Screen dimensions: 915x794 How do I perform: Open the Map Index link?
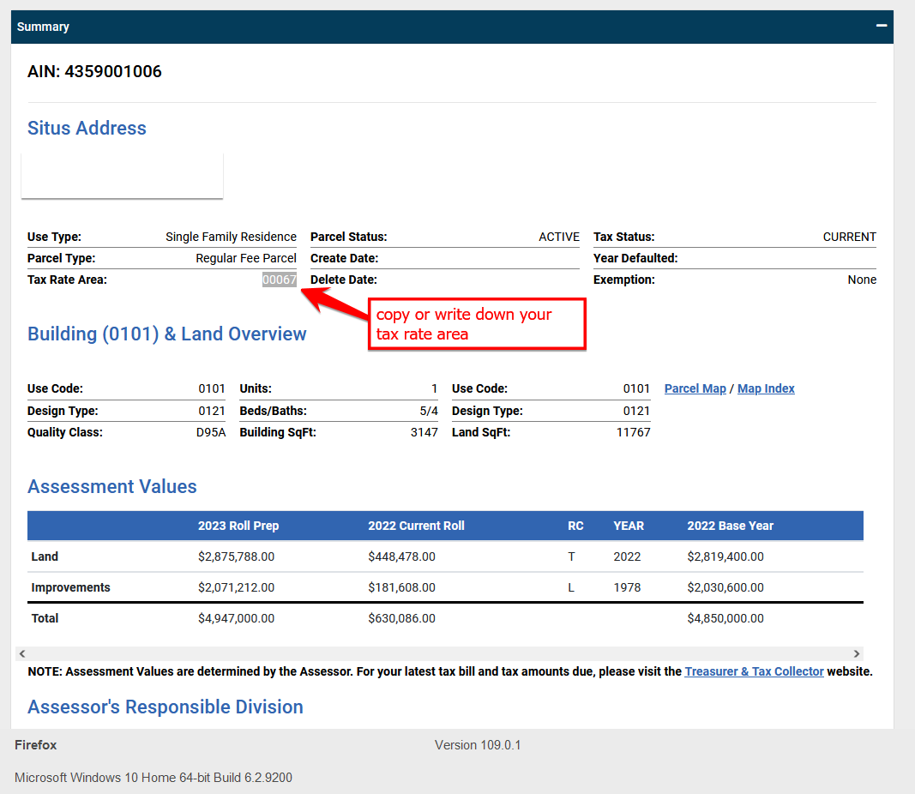point(766,388)
